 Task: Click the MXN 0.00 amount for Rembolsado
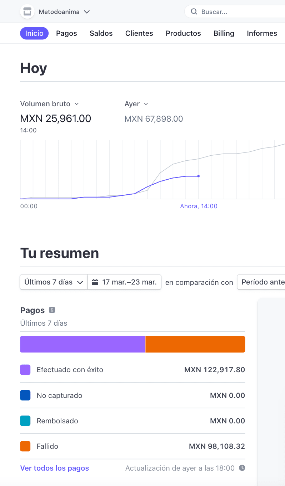tap(227, 421)
